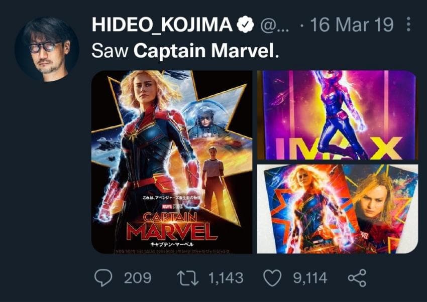Click the truncated @ handle
This screenshot has width=427, height=302.
tap(274, 25)
